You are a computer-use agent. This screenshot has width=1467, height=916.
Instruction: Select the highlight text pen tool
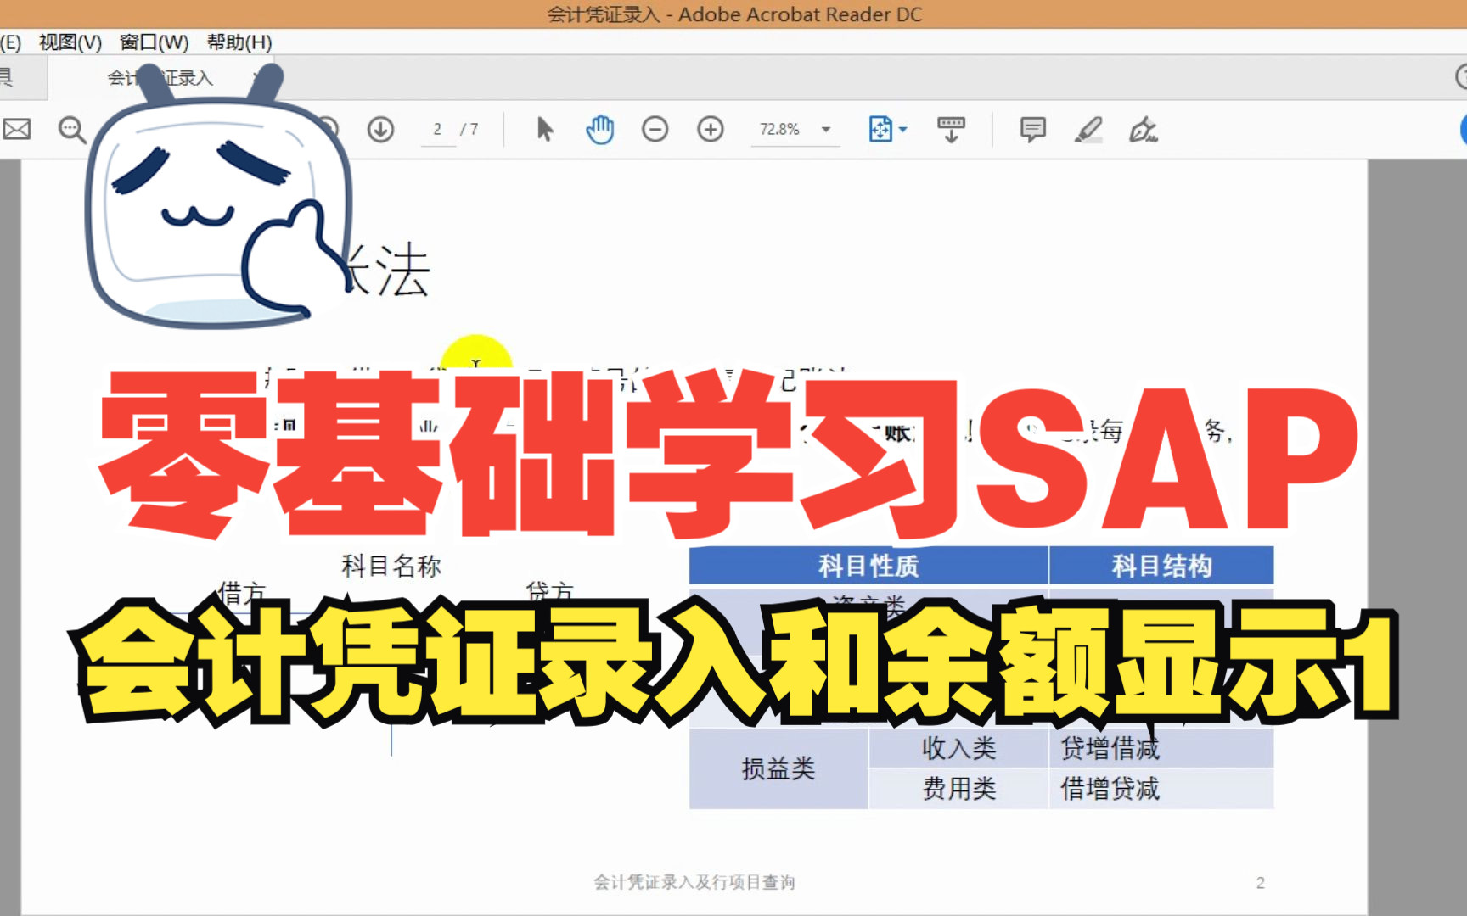tap(1088, 129)
